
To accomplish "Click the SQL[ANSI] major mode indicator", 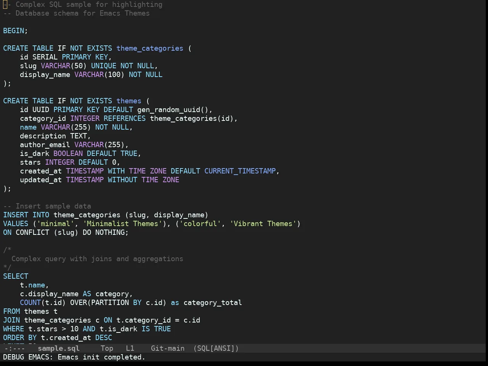I will coord(216,348).
